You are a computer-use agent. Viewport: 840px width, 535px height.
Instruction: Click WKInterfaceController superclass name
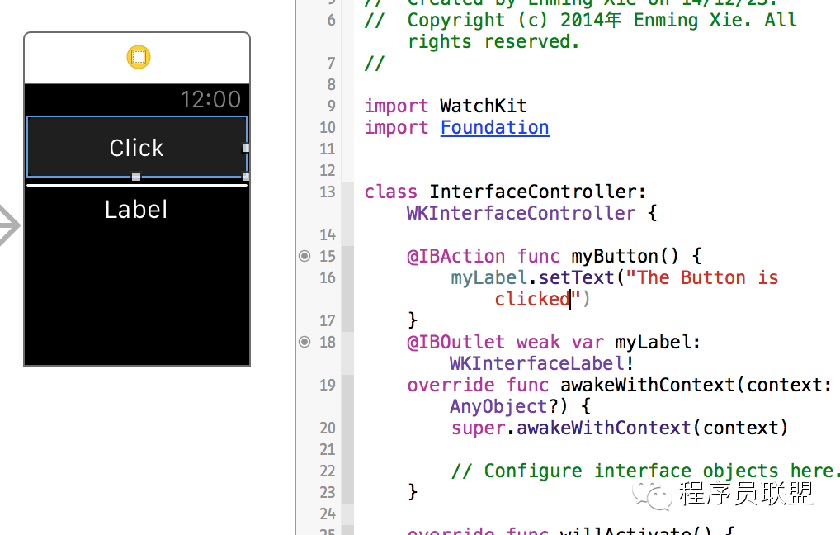[521, 213]
